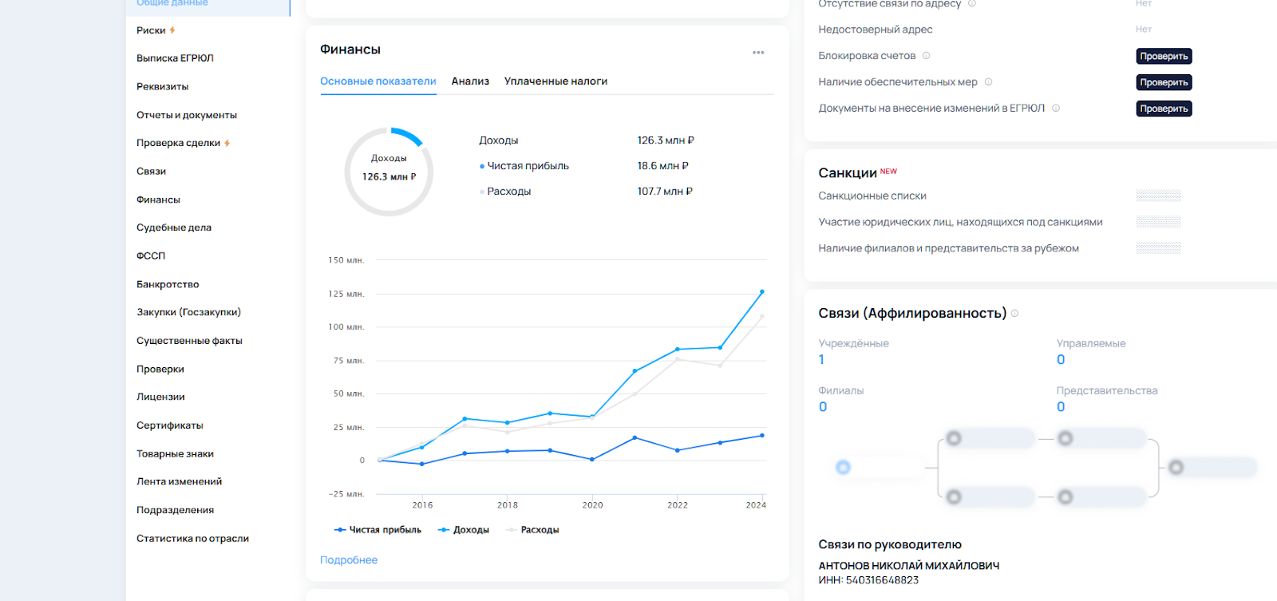1277x601 pixels.
Task: Select the Основные показатели tab
Action: 378,81
